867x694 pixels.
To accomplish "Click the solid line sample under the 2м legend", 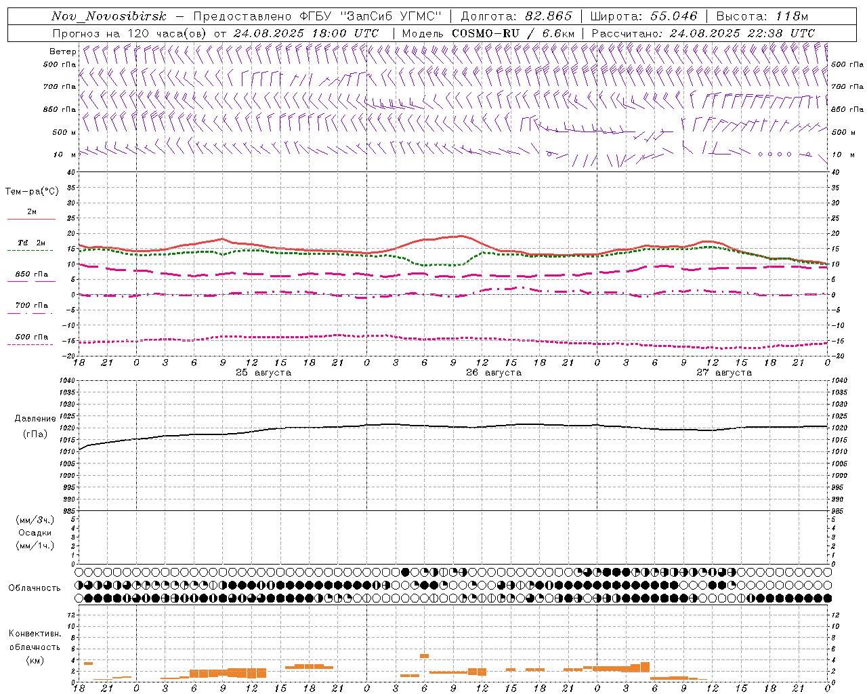I will [31, 220].
